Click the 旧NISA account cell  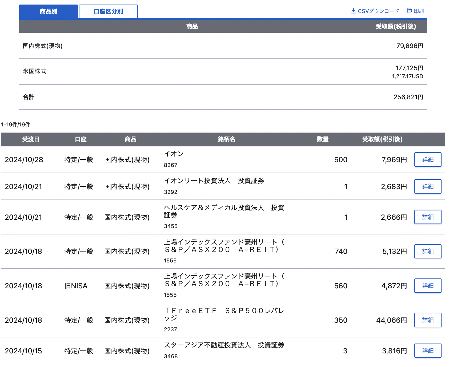point(76,286)
